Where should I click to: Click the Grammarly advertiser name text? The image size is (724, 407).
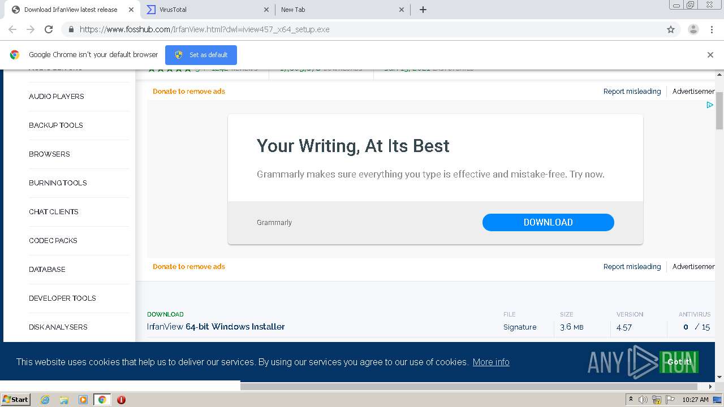[274, 223]
